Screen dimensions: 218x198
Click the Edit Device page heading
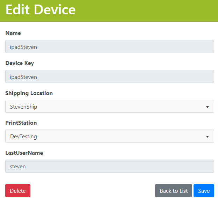click(41, 10)
